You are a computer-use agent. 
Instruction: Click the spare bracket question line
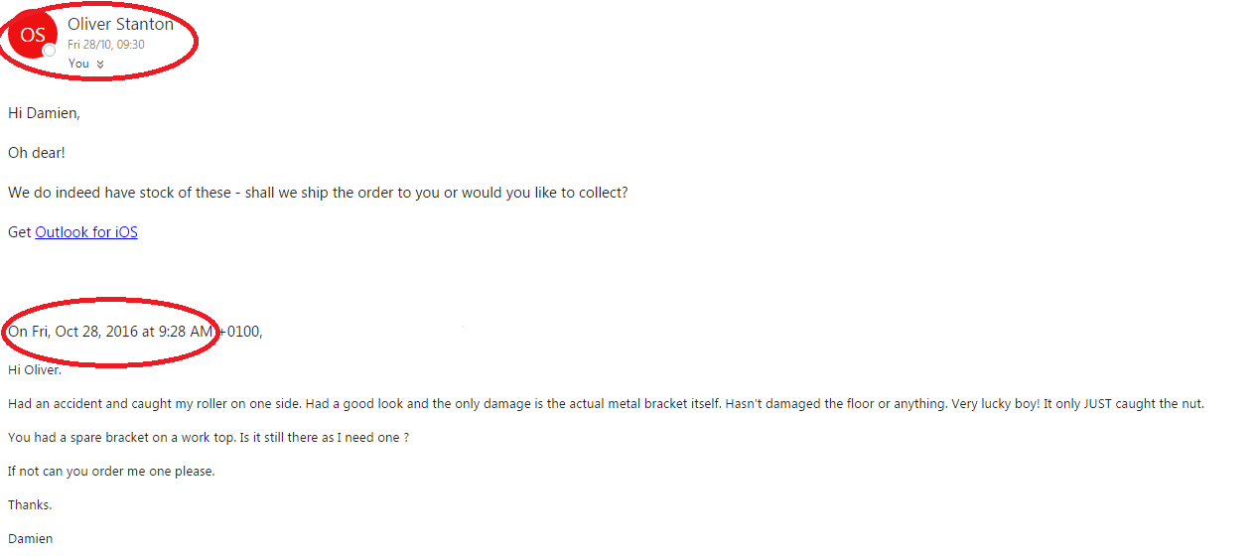click(209, 438)
